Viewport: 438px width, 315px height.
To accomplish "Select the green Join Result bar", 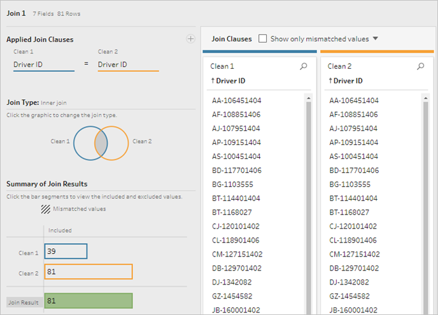I will (88, 301).
